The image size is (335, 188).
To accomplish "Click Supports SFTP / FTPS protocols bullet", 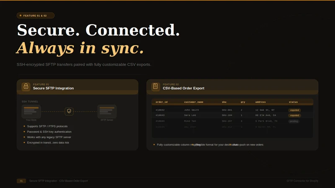I will coord(47,127).
